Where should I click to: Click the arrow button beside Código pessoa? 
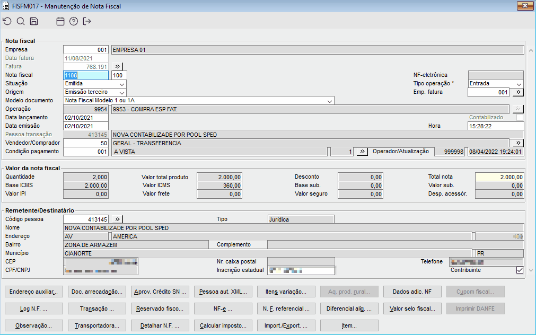click(117, 219)
